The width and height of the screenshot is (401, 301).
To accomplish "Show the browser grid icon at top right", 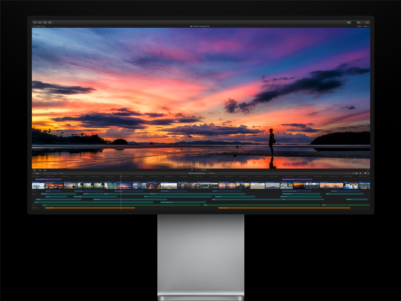I will 349,22.
